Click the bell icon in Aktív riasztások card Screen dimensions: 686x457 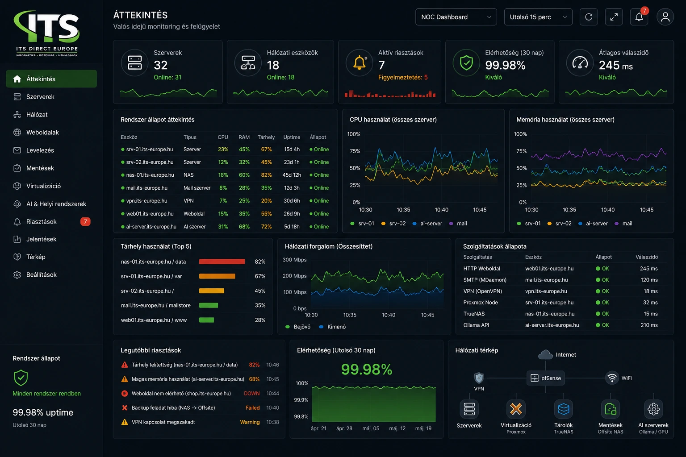360,63
